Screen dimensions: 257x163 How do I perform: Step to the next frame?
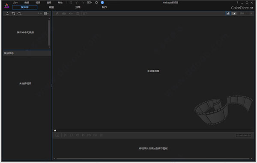(x=83, y=135)
